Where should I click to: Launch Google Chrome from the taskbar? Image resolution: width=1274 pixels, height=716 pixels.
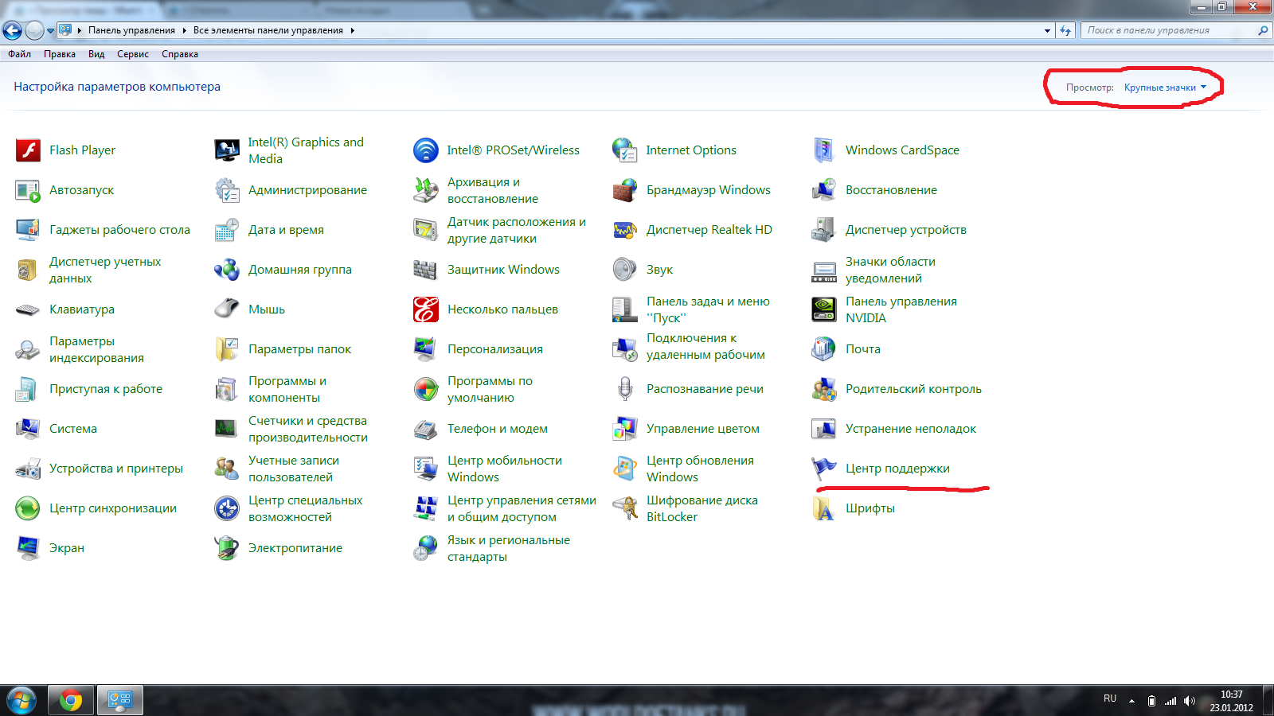[x=71, y=701]
